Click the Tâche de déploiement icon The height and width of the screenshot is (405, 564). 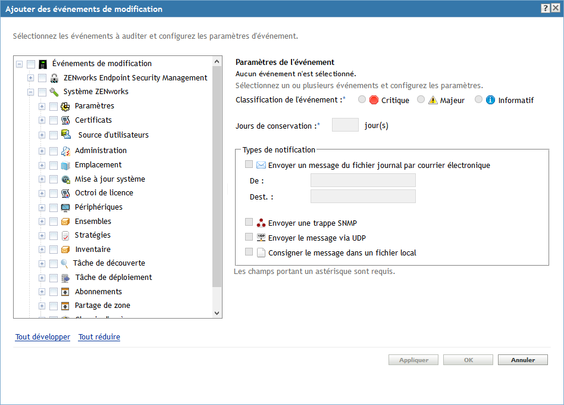click(x=65, y=278)
